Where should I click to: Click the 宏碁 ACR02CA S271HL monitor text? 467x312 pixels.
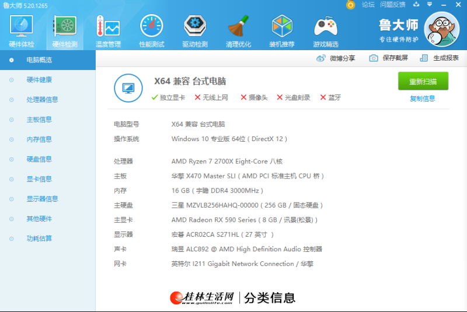tap(222, 234)
